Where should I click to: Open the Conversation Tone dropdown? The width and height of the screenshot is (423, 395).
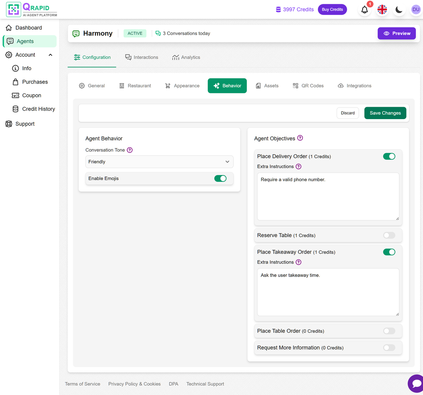click(159, 162)
